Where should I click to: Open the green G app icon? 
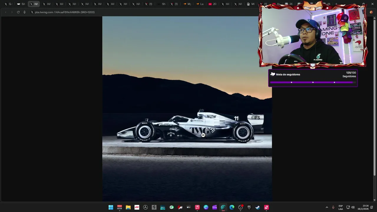pyautogui.click(x=171, y=207)
